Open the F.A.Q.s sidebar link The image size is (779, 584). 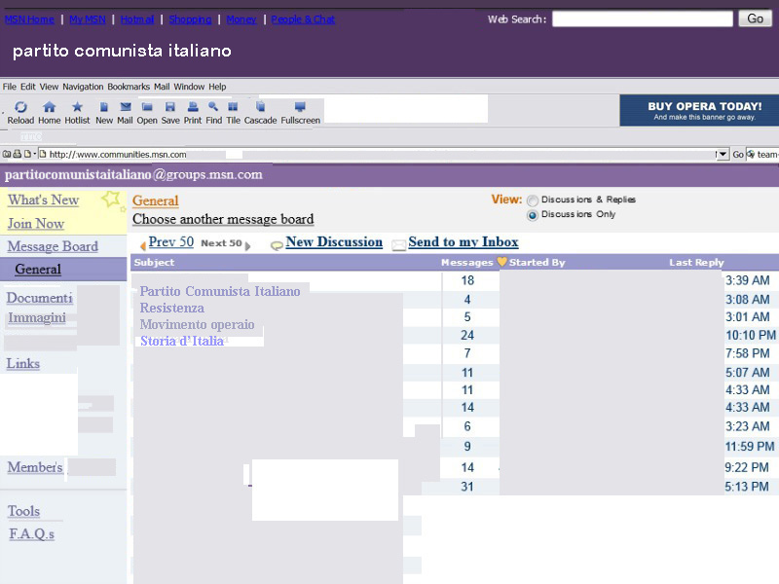coord(32,533)
